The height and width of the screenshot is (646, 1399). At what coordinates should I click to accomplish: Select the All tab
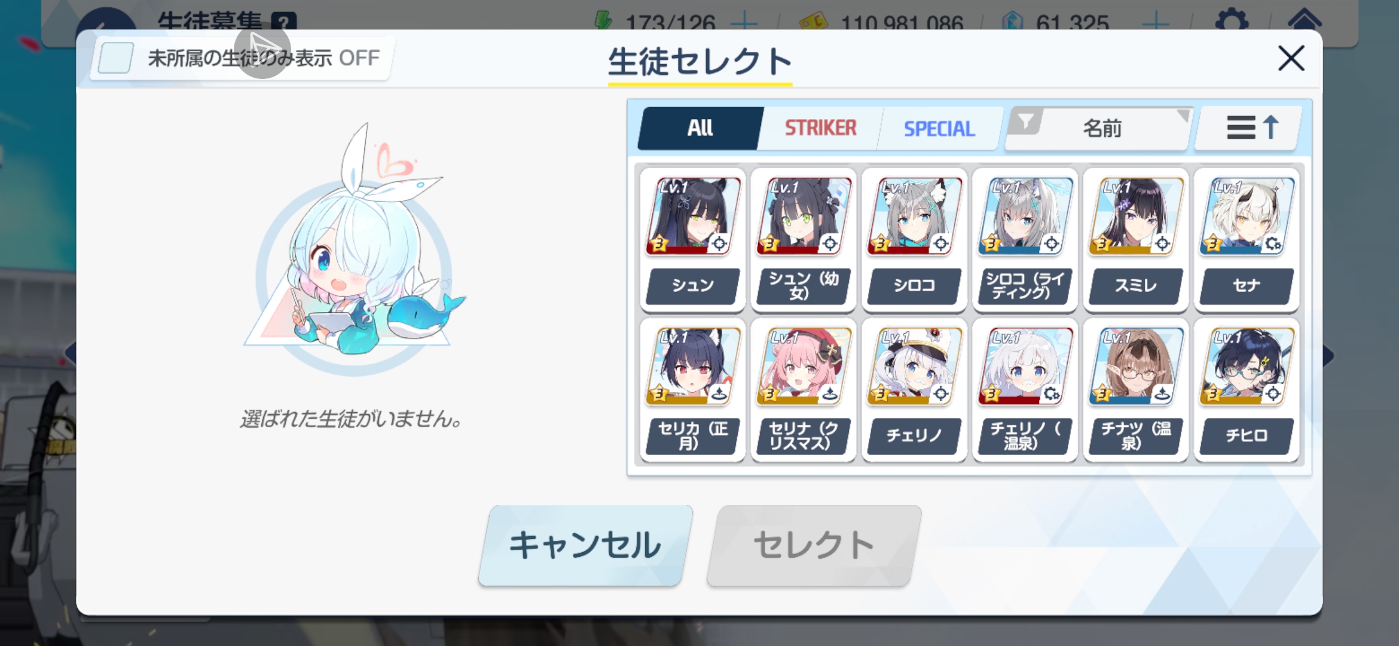coord(699,128)
